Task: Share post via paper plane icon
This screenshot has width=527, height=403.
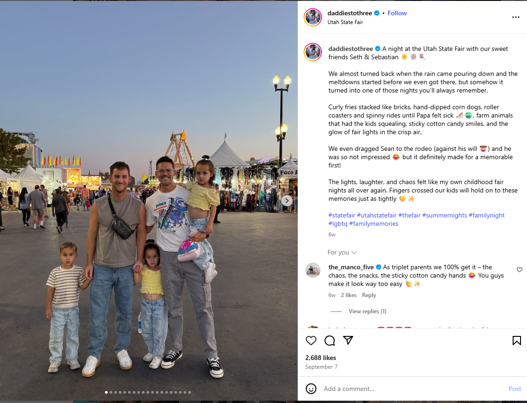Action: (348, 340)
